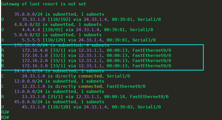Click the last R2# prompt line

pyautogui.click(x=5, y=117)
